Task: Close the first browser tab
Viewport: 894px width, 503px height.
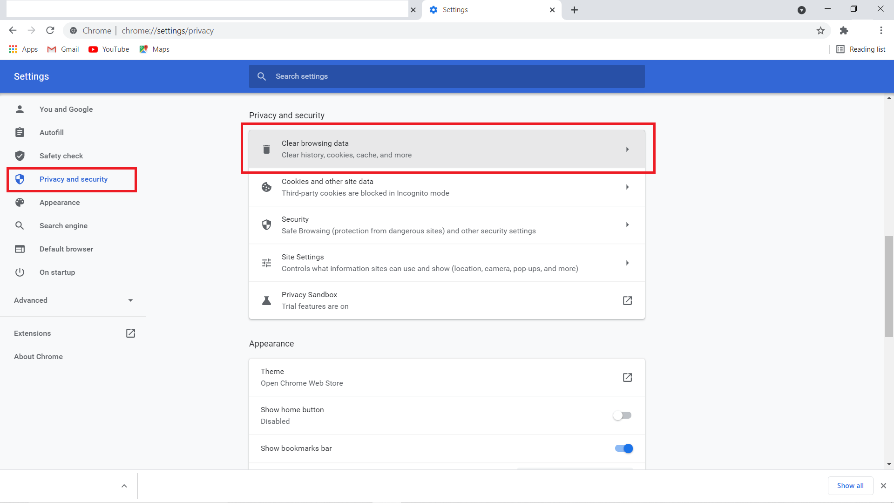Action: point(413,10)
